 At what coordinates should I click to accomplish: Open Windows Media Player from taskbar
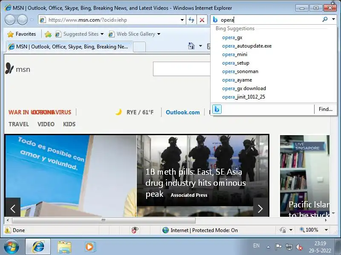(90, 247)
